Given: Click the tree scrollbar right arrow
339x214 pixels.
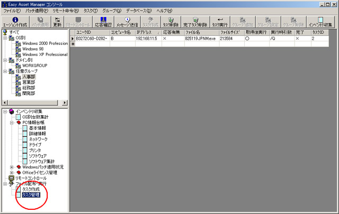Looking at the screenshot, I should click(x=65, y=103).
